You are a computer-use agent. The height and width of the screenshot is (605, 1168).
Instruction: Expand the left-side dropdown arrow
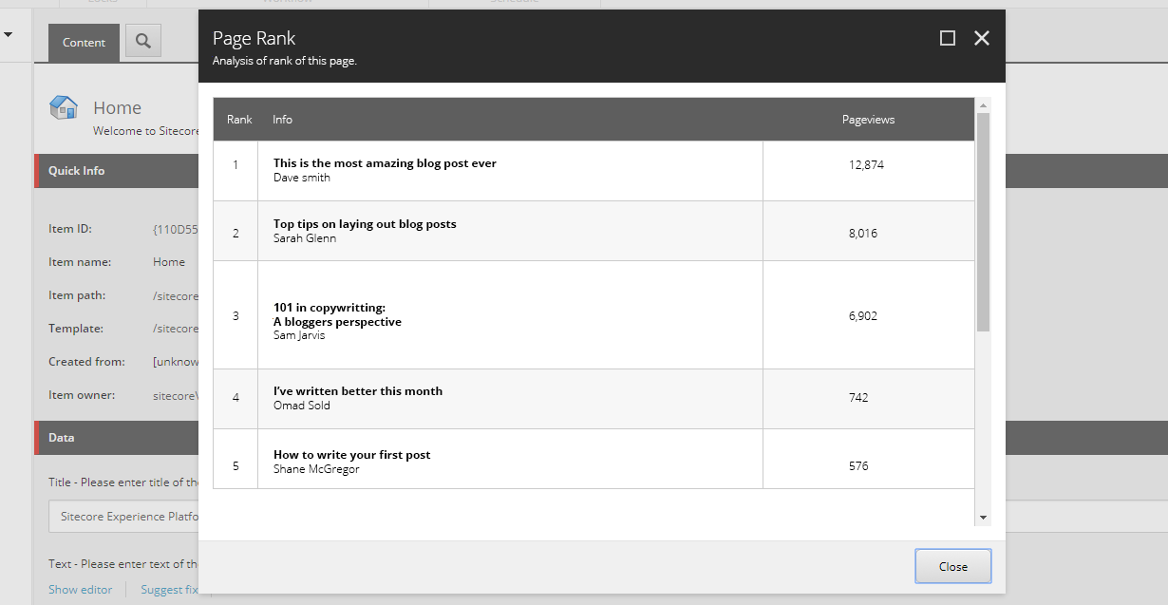pyautogui.click(x=8, y=35)
